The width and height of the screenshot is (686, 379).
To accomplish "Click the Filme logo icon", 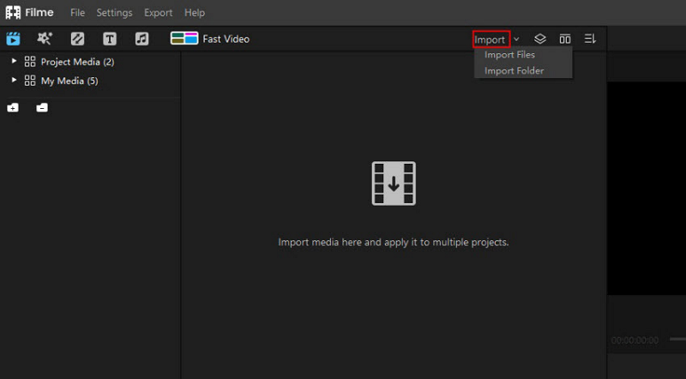I will tap(13, 13).
